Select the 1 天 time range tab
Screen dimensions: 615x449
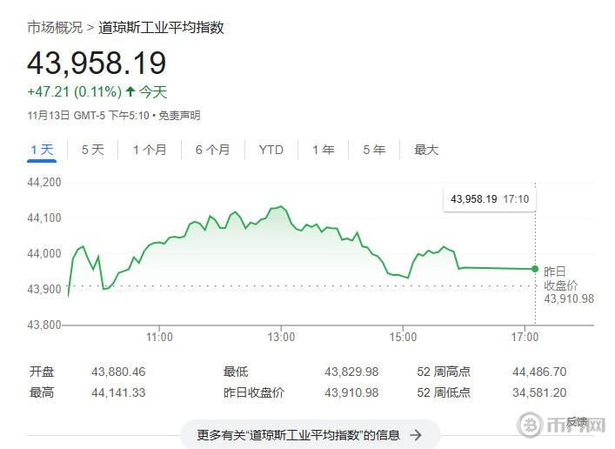[42, 150]
